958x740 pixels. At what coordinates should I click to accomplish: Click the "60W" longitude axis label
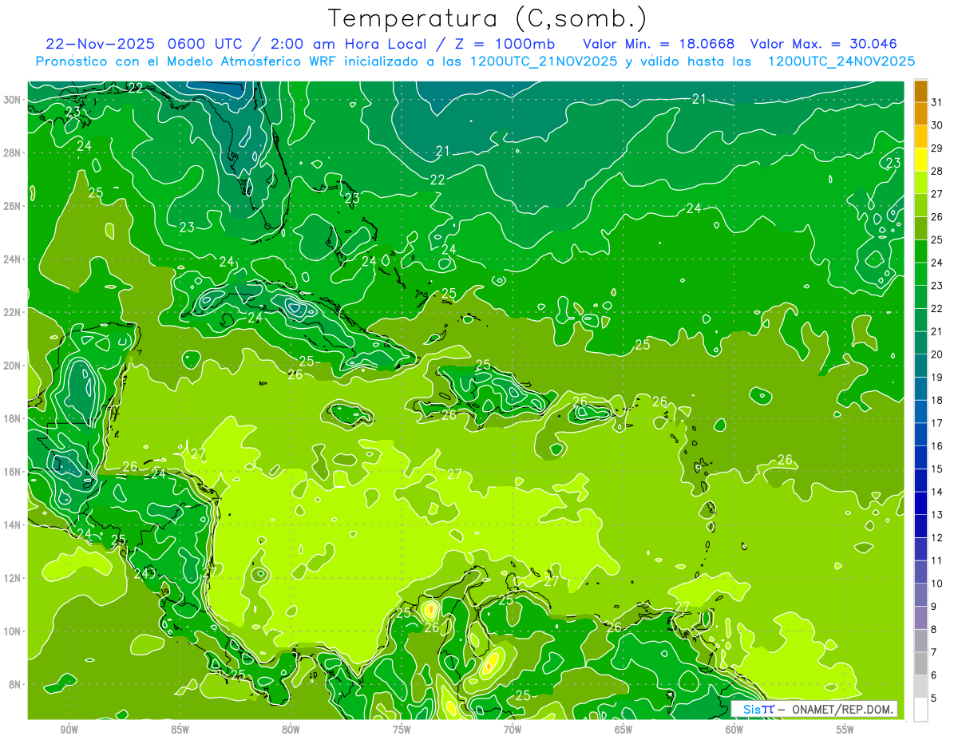point(734,730)
